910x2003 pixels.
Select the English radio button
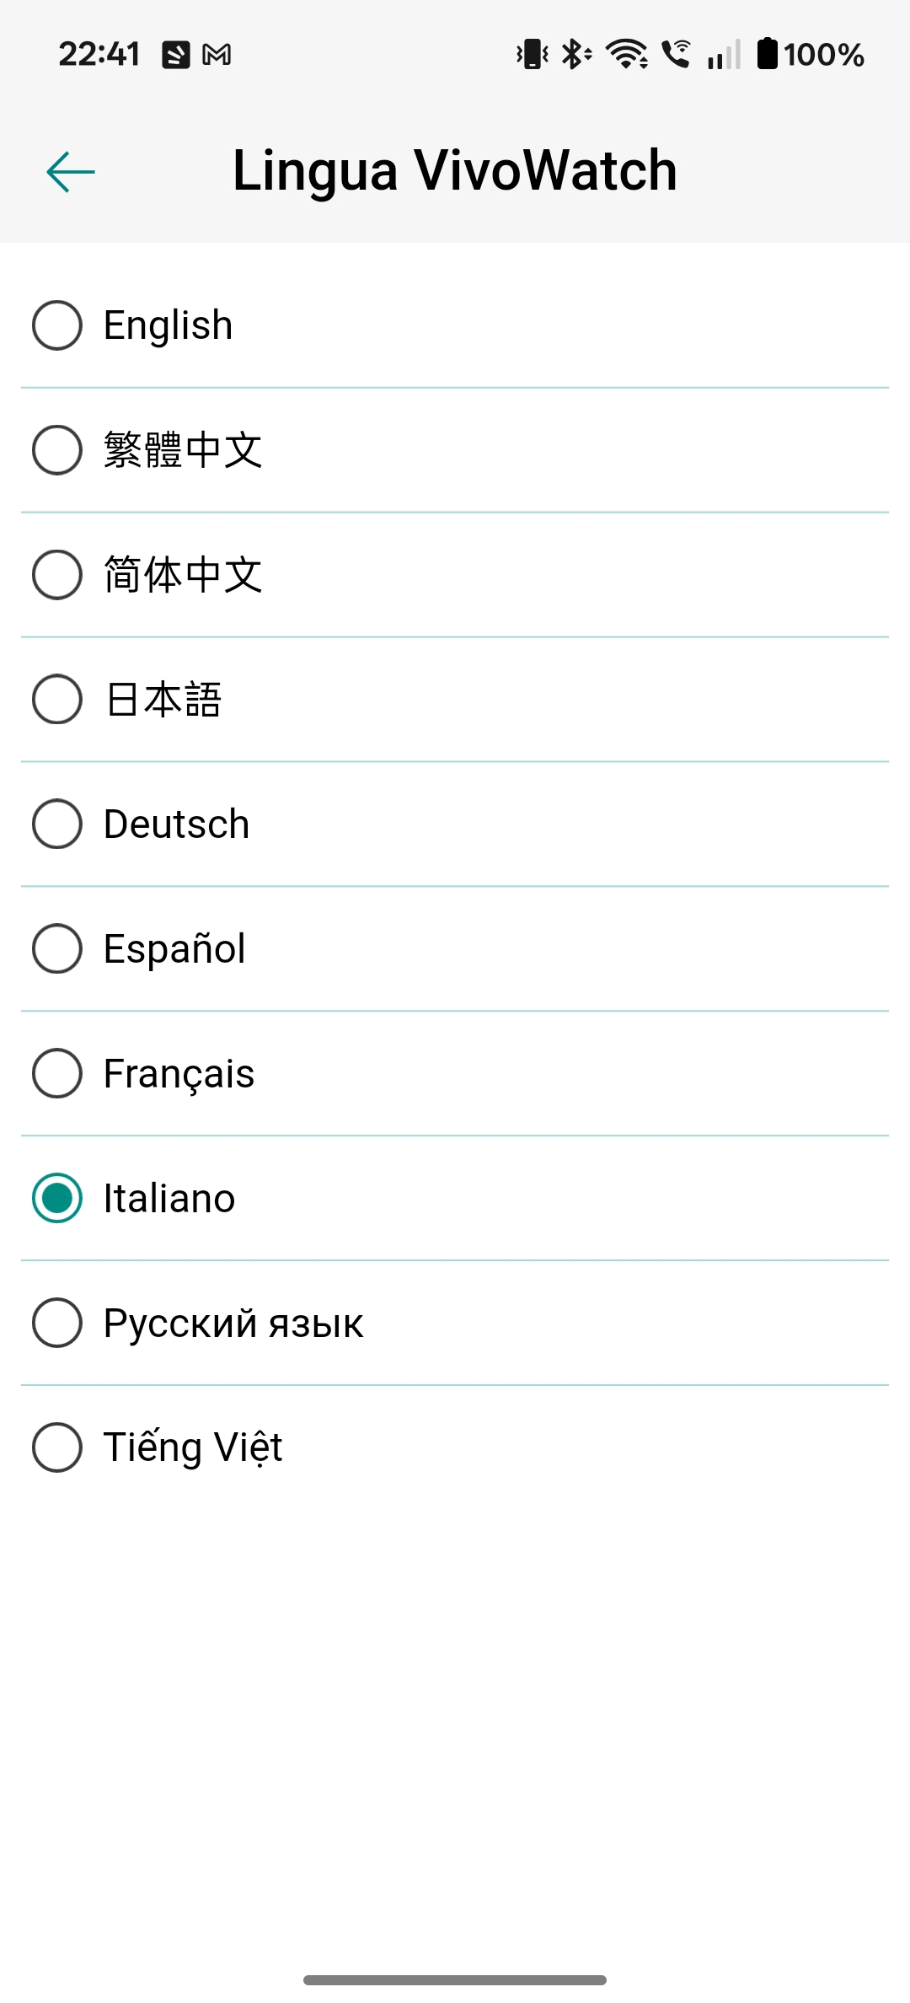click(57, 325)
